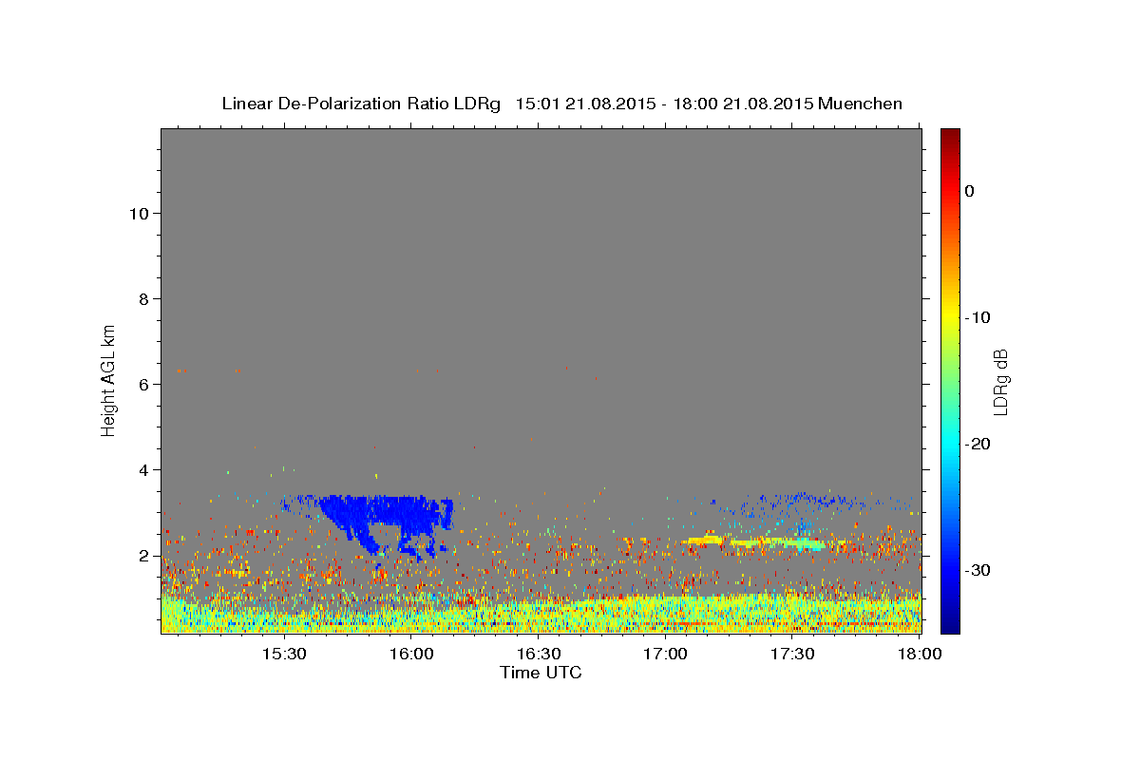Click the plot title mentioning Muenchen
This screenshot has height=760, width=1140.
tap(561, 104)
